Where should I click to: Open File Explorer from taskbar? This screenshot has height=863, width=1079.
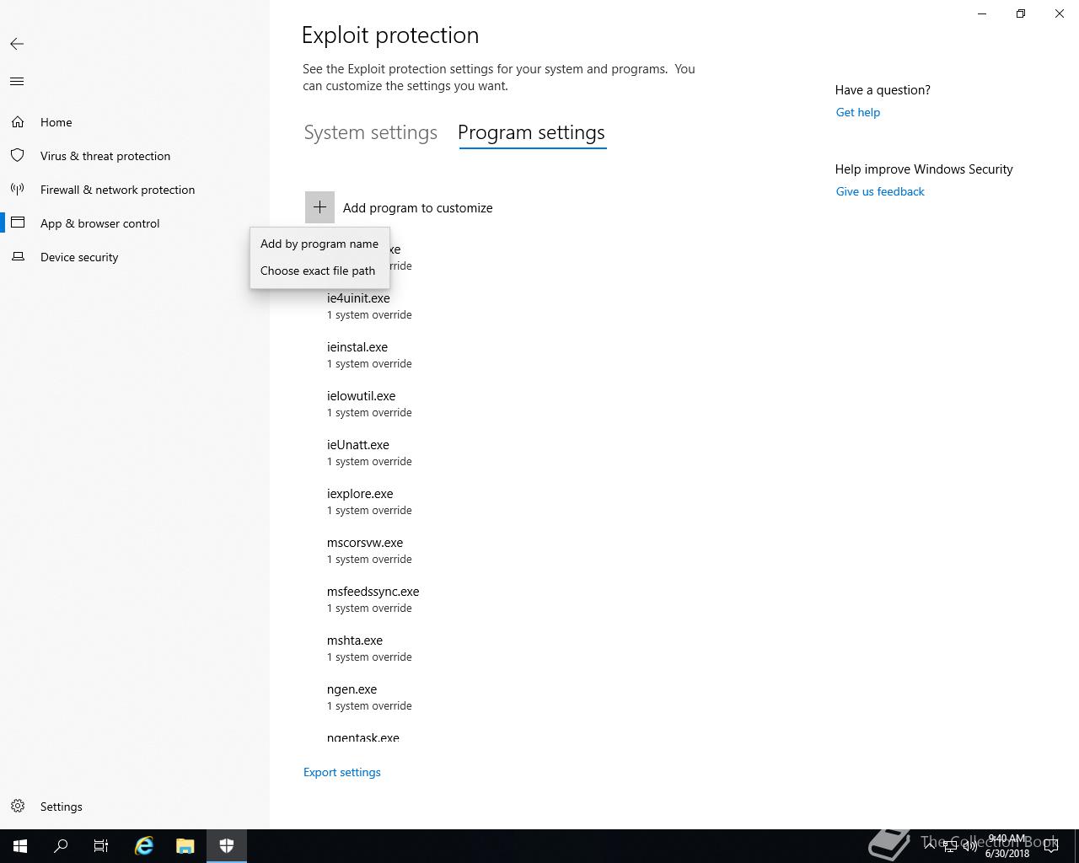tap(185, 846)
